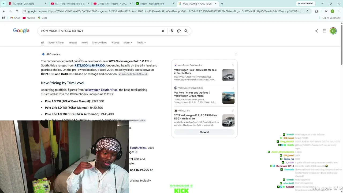Screen dimensions: 343x193
Task: Bookmark this page with the star
Action: pos(307,11)
